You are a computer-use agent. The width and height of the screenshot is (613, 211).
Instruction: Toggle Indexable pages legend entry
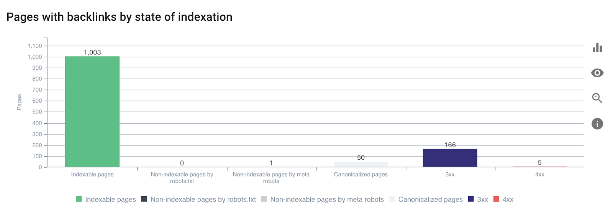point(110,200)
